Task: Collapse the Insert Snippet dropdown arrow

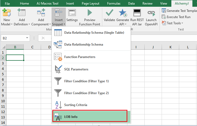Action: pos(64,24)
